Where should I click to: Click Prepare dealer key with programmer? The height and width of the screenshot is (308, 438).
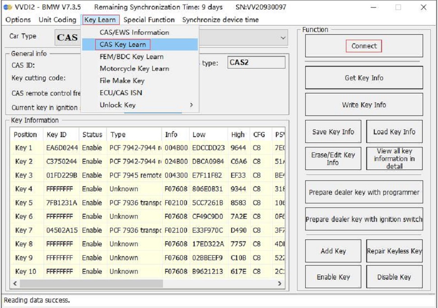coord(364,193)
